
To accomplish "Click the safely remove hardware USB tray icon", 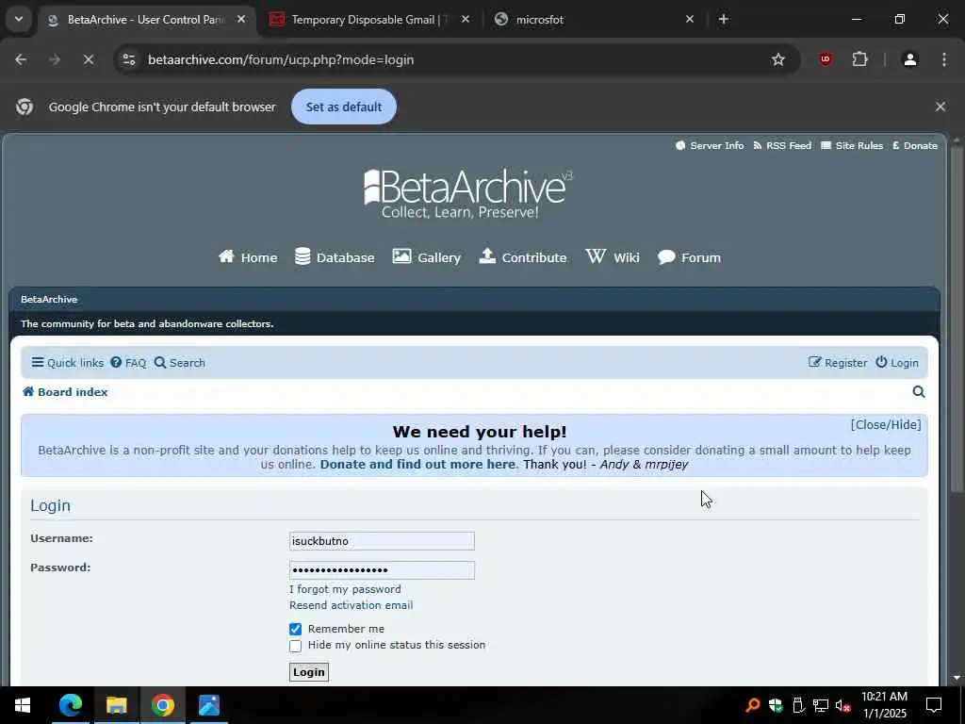I will [x=798, y=705].
